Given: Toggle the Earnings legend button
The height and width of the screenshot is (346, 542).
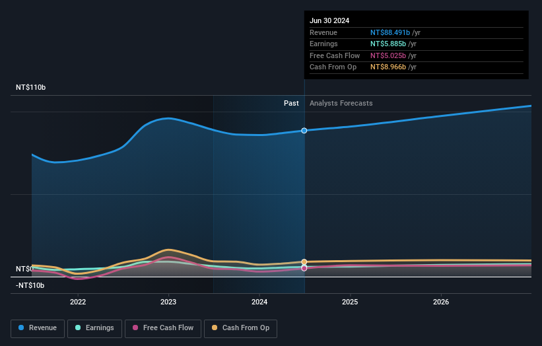Looking at the screenshot, I should click(94, 328).
